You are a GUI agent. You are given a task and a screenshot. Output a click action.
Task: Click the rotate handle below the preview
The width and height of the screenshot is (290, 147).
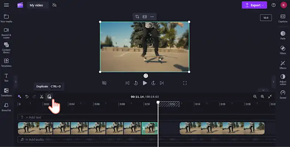coord(146,76)
